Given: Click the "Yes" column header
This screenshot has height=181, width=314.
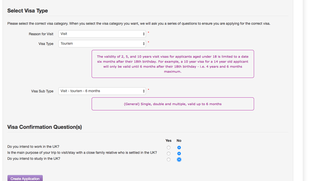Looking at the screenshot, I should point(168,141).
